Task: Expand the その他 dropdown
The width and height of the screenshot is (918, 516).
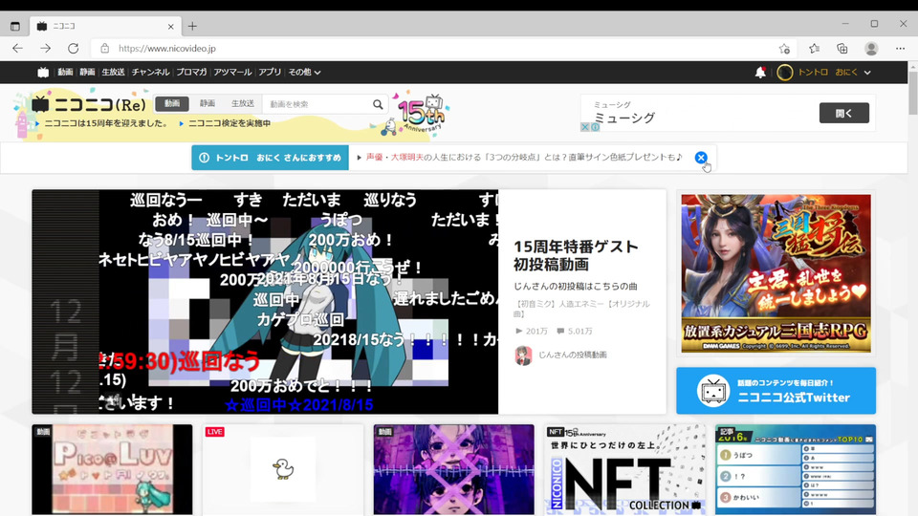Action: pos(304,72)
